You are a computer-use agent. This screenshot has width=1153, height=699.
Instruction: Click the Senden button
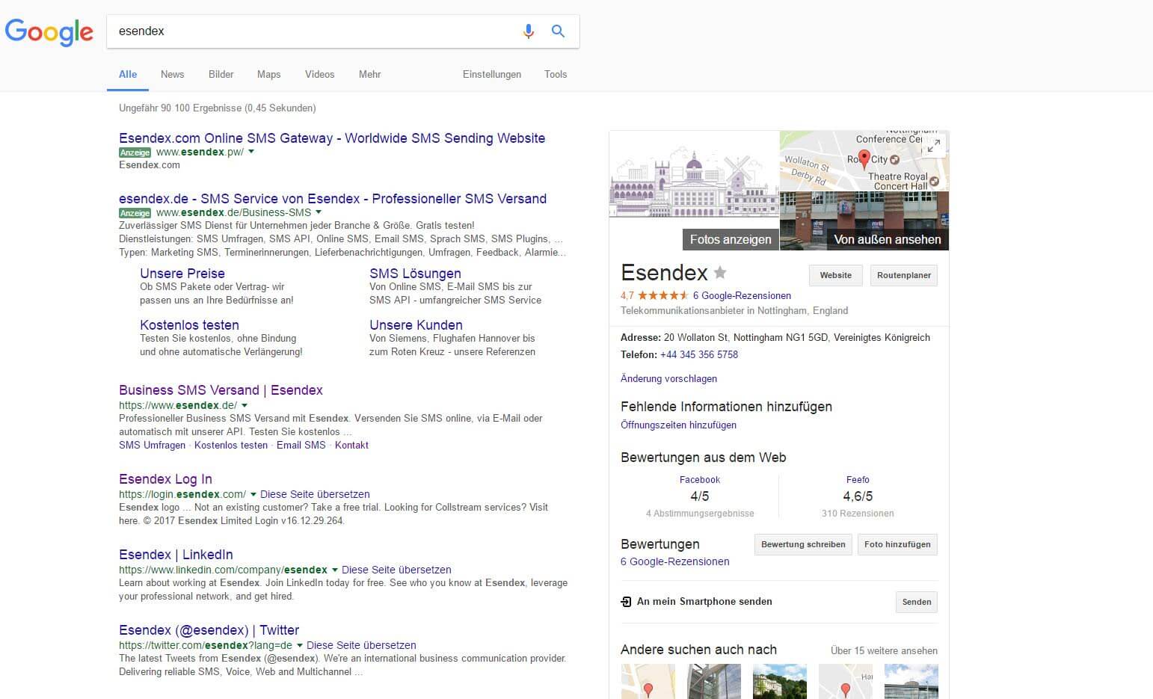[917, 602]
